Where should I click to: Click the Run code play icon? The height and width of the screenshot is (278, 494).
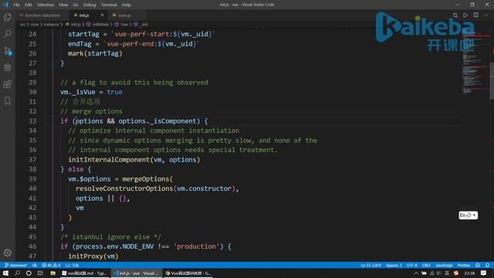[x=465, y=15]
